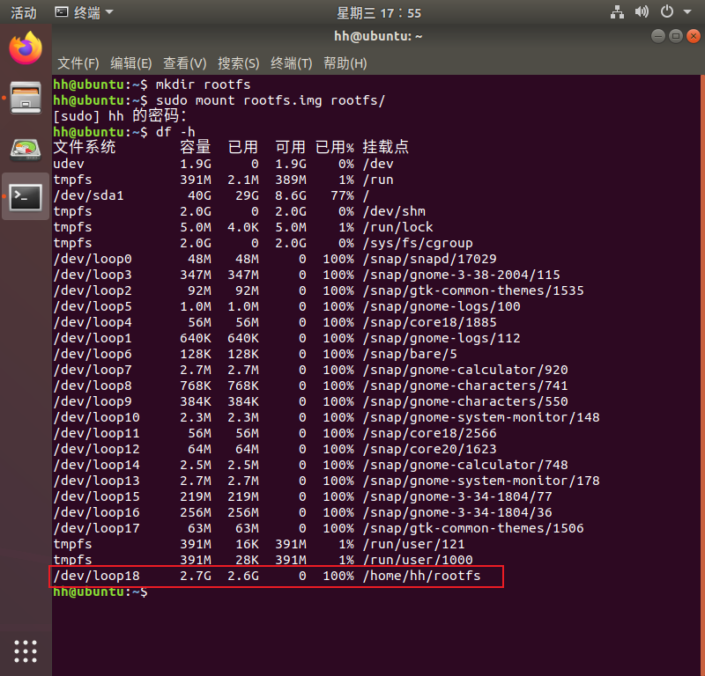The image size is (705, 676).
Task: Launch Firefox from the dock
Action: point(26,48)
